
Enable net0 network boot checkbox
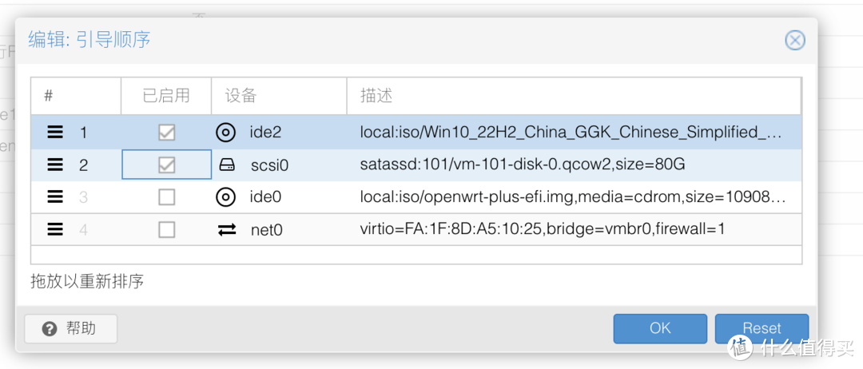pyautogui.click(x=167, y=229)
